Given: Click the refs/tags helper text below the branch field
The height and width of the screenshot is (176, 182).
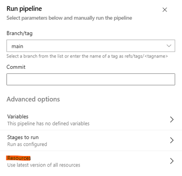Looking at the screenshot, I should pyautogui.click(x=87, y=56).
